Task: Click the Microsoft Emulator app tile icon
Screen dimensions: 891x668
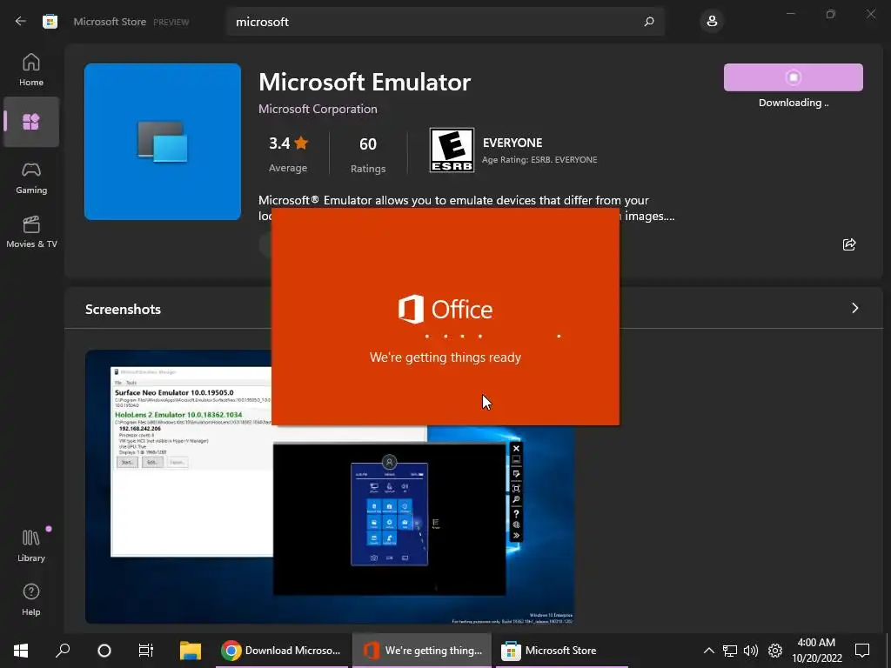Action: pyautogui.click(x=163, y=142)
